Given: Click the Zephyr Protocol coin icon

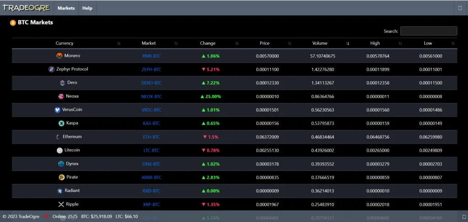Looking at the screenshot, I should [x=51, y=69].
